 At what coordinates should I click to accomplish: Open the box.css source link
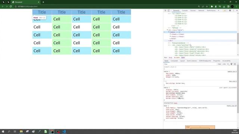point(233,82)
